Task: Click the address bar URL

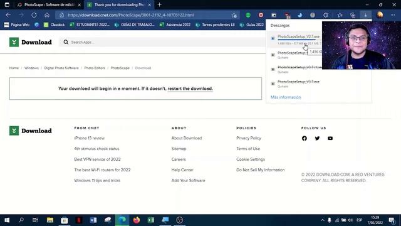Action: pos(131,15)
